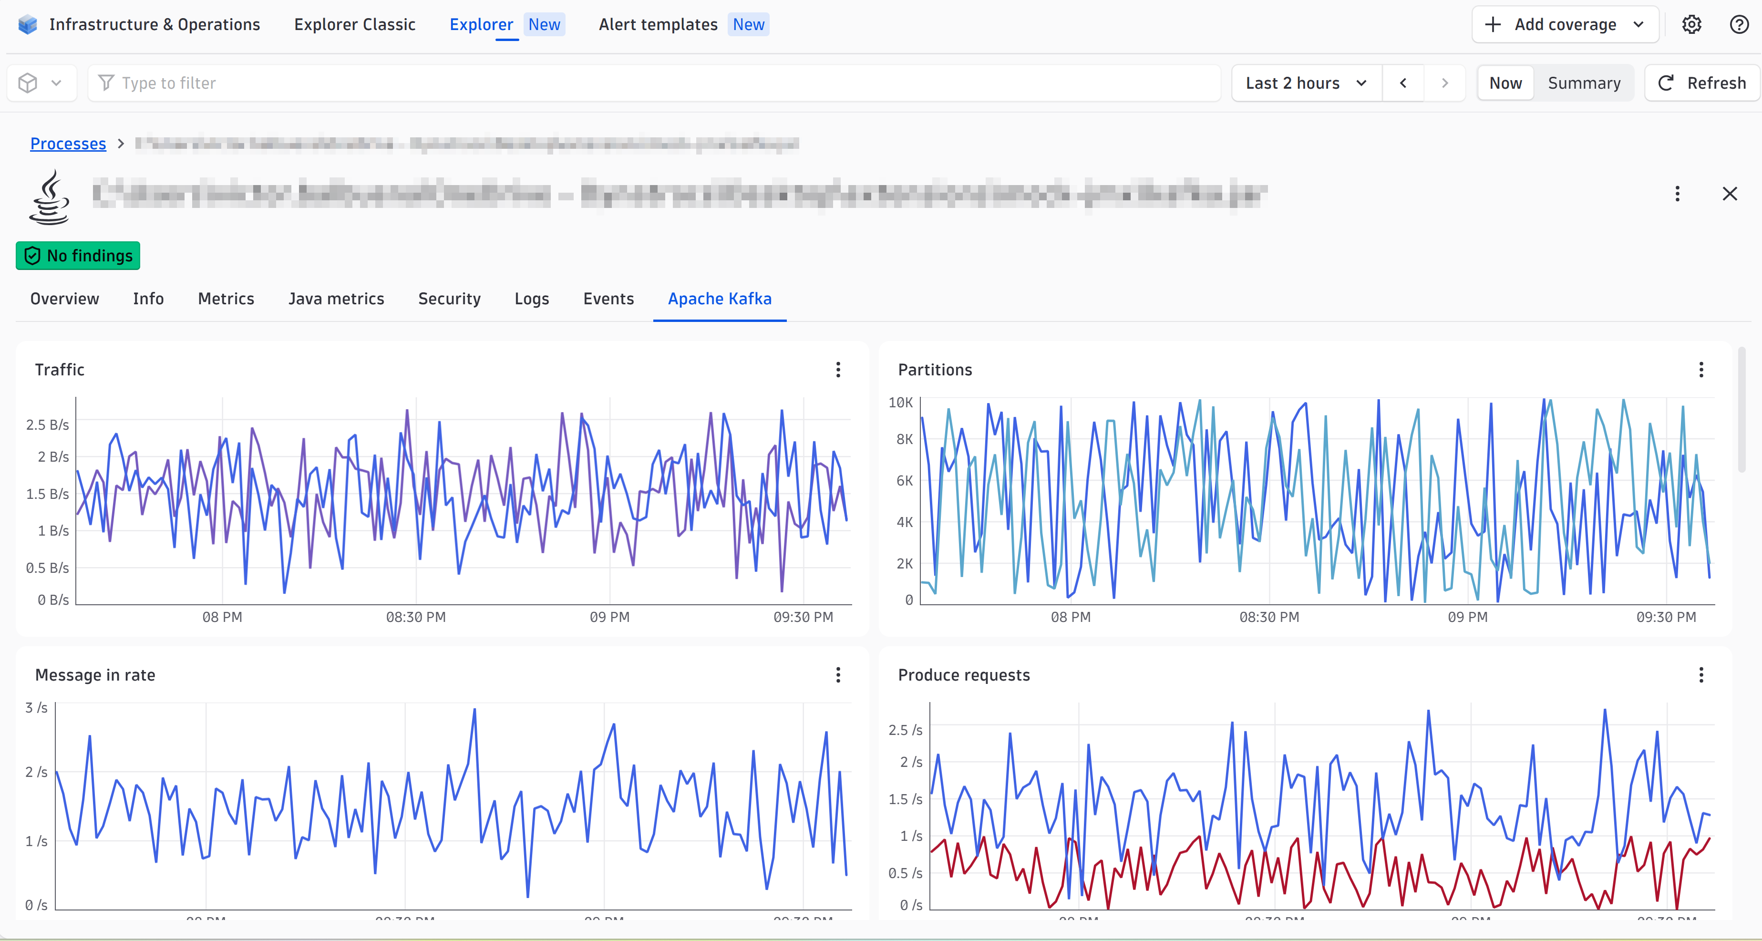Click the 09 PM label on Partitions chart
This screenshot has height=941, width=1762.
[1467, 617]
